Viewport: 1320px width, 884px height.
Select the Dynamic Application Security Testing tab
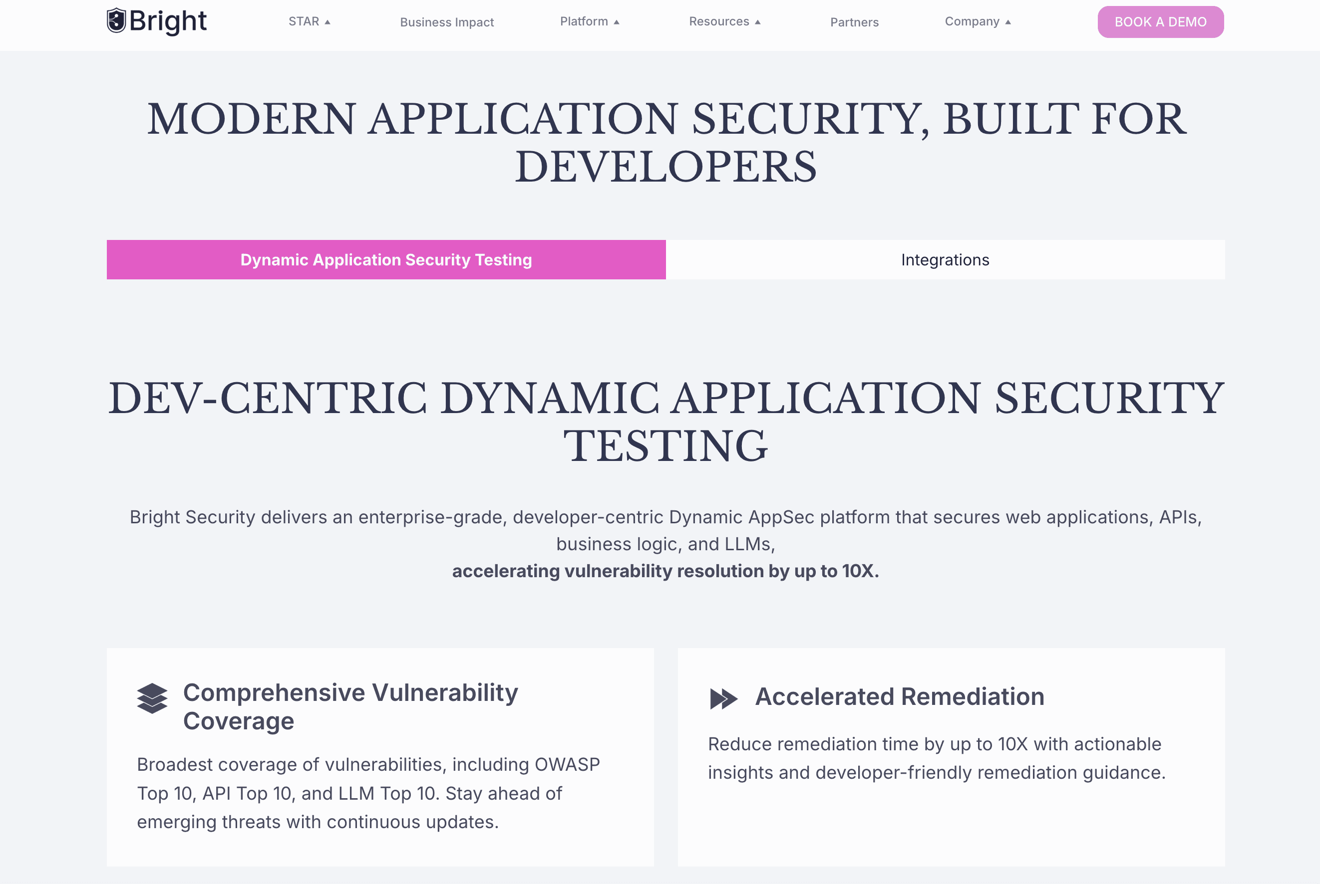(x=386, y=259)
